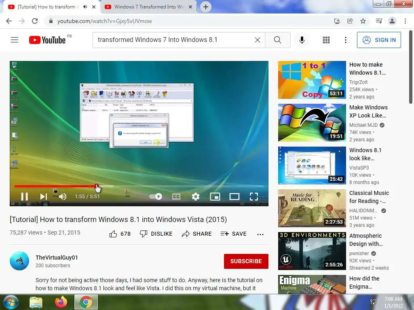This screenshot has height=310, width=414.
Task: Open the YouTube apps grid
Action: coord(326,40)
